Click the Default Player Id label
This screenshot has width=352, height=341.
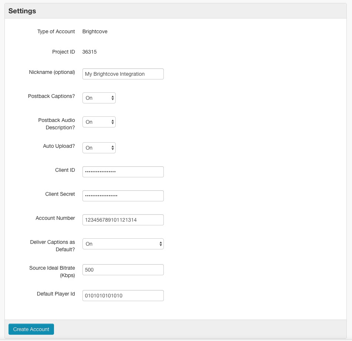point(56,294)
